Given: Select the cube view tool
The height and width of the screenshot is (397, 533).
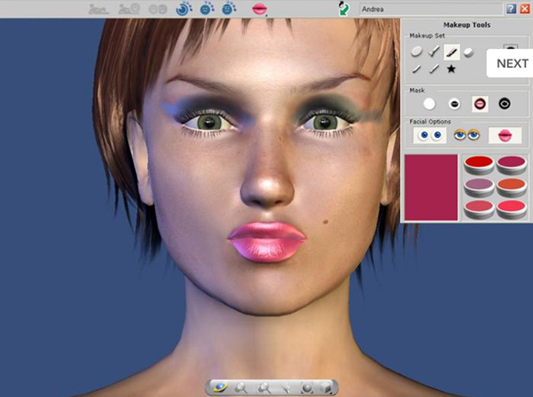Looking at the screenshot, I should click(326, 388).
